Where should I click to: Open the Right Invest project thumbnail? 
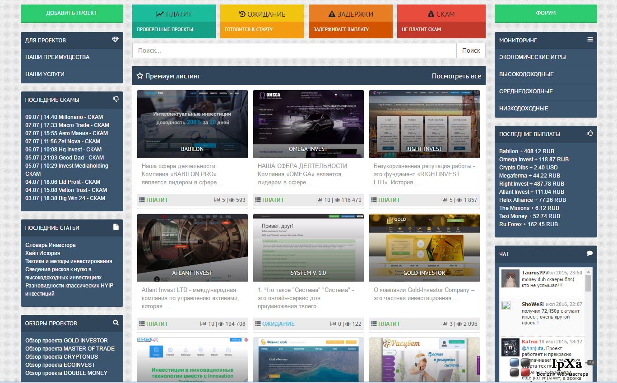pos(424,124)
